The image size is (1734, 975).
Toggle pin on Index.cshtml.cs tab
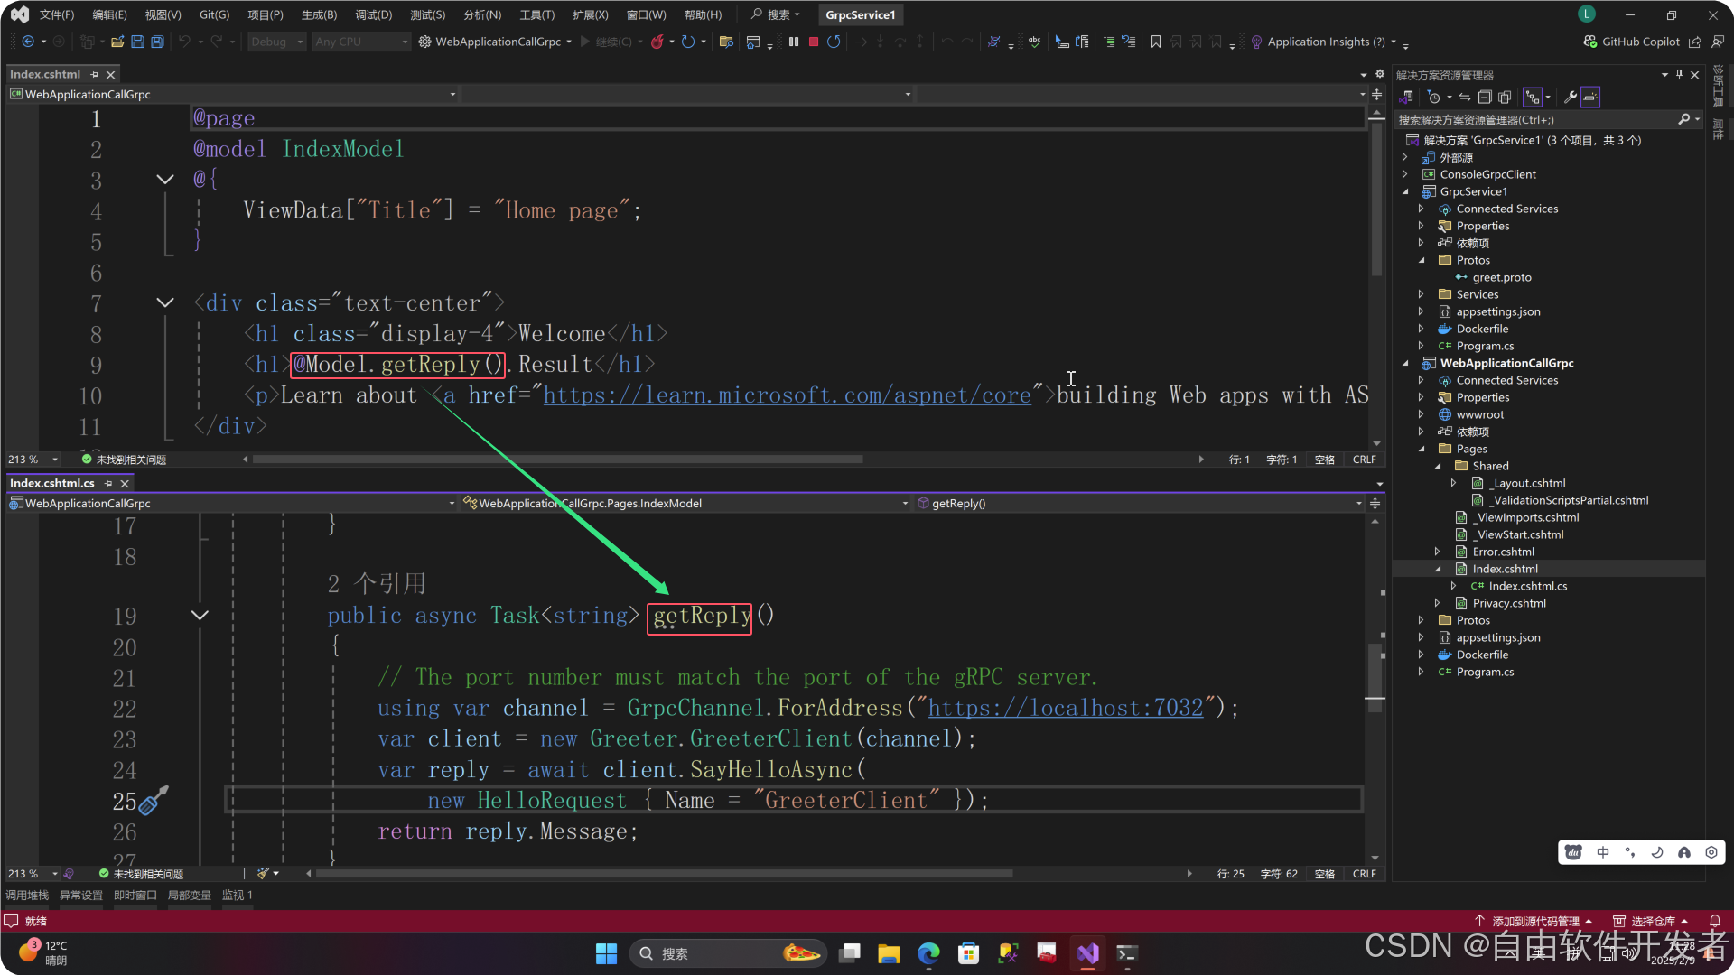[x=108, y=484]
